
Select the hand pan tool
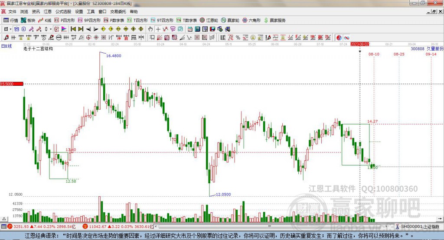[x=150, y=29]
